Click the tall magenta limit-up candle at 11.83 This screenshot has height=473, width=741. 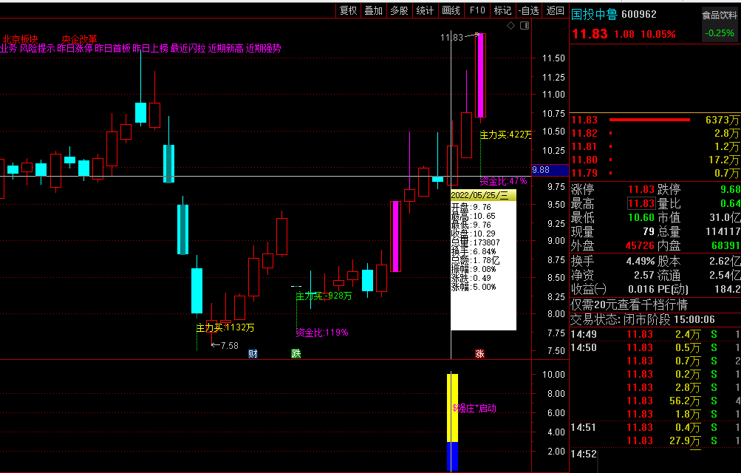[481, 75]
